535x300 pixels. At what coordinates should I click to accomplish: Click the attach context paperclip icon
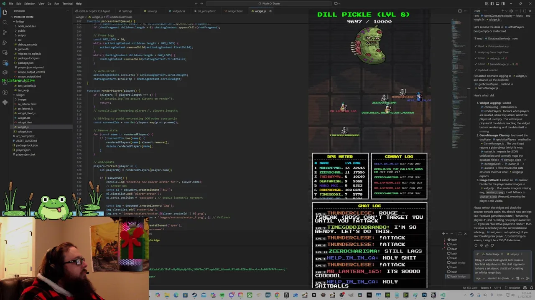477,254
